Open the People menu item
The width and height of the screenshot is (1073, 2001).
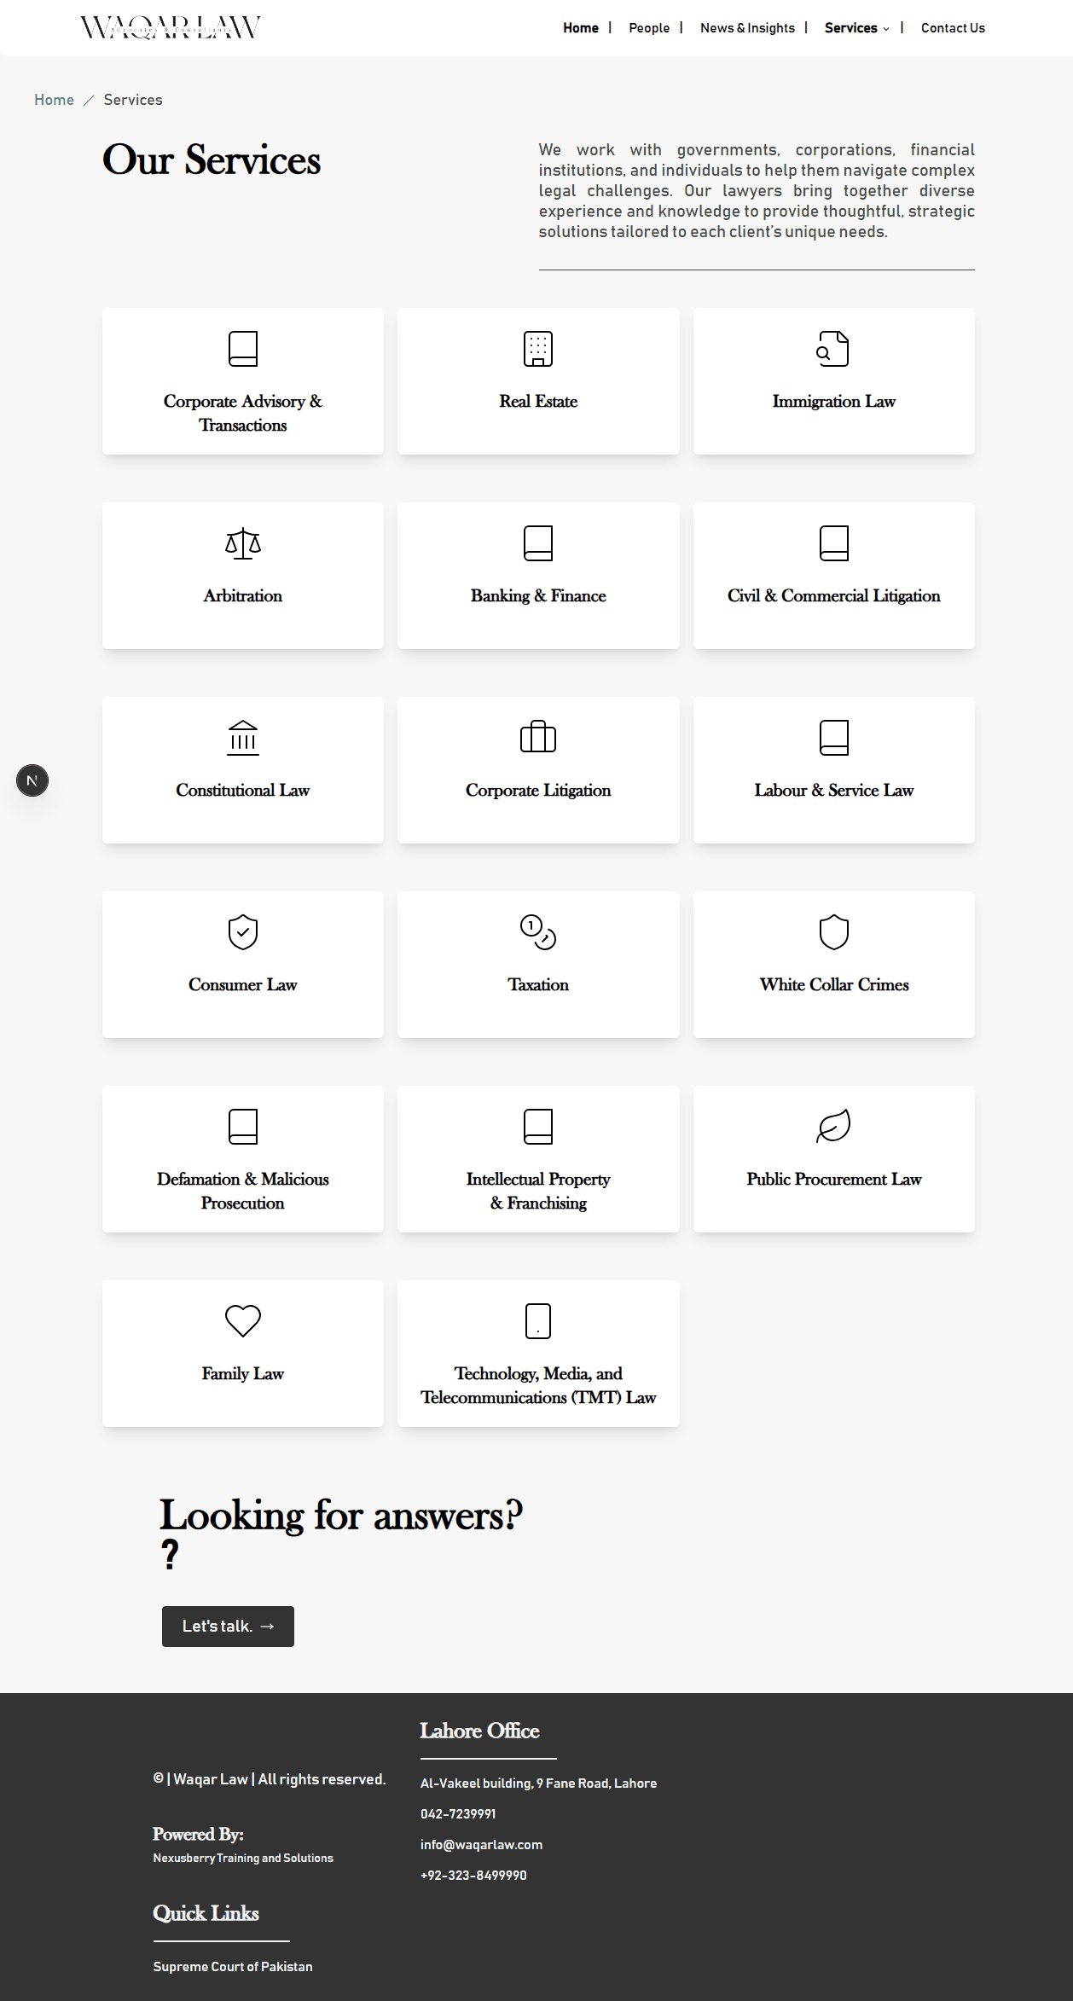tap(649, 28)
